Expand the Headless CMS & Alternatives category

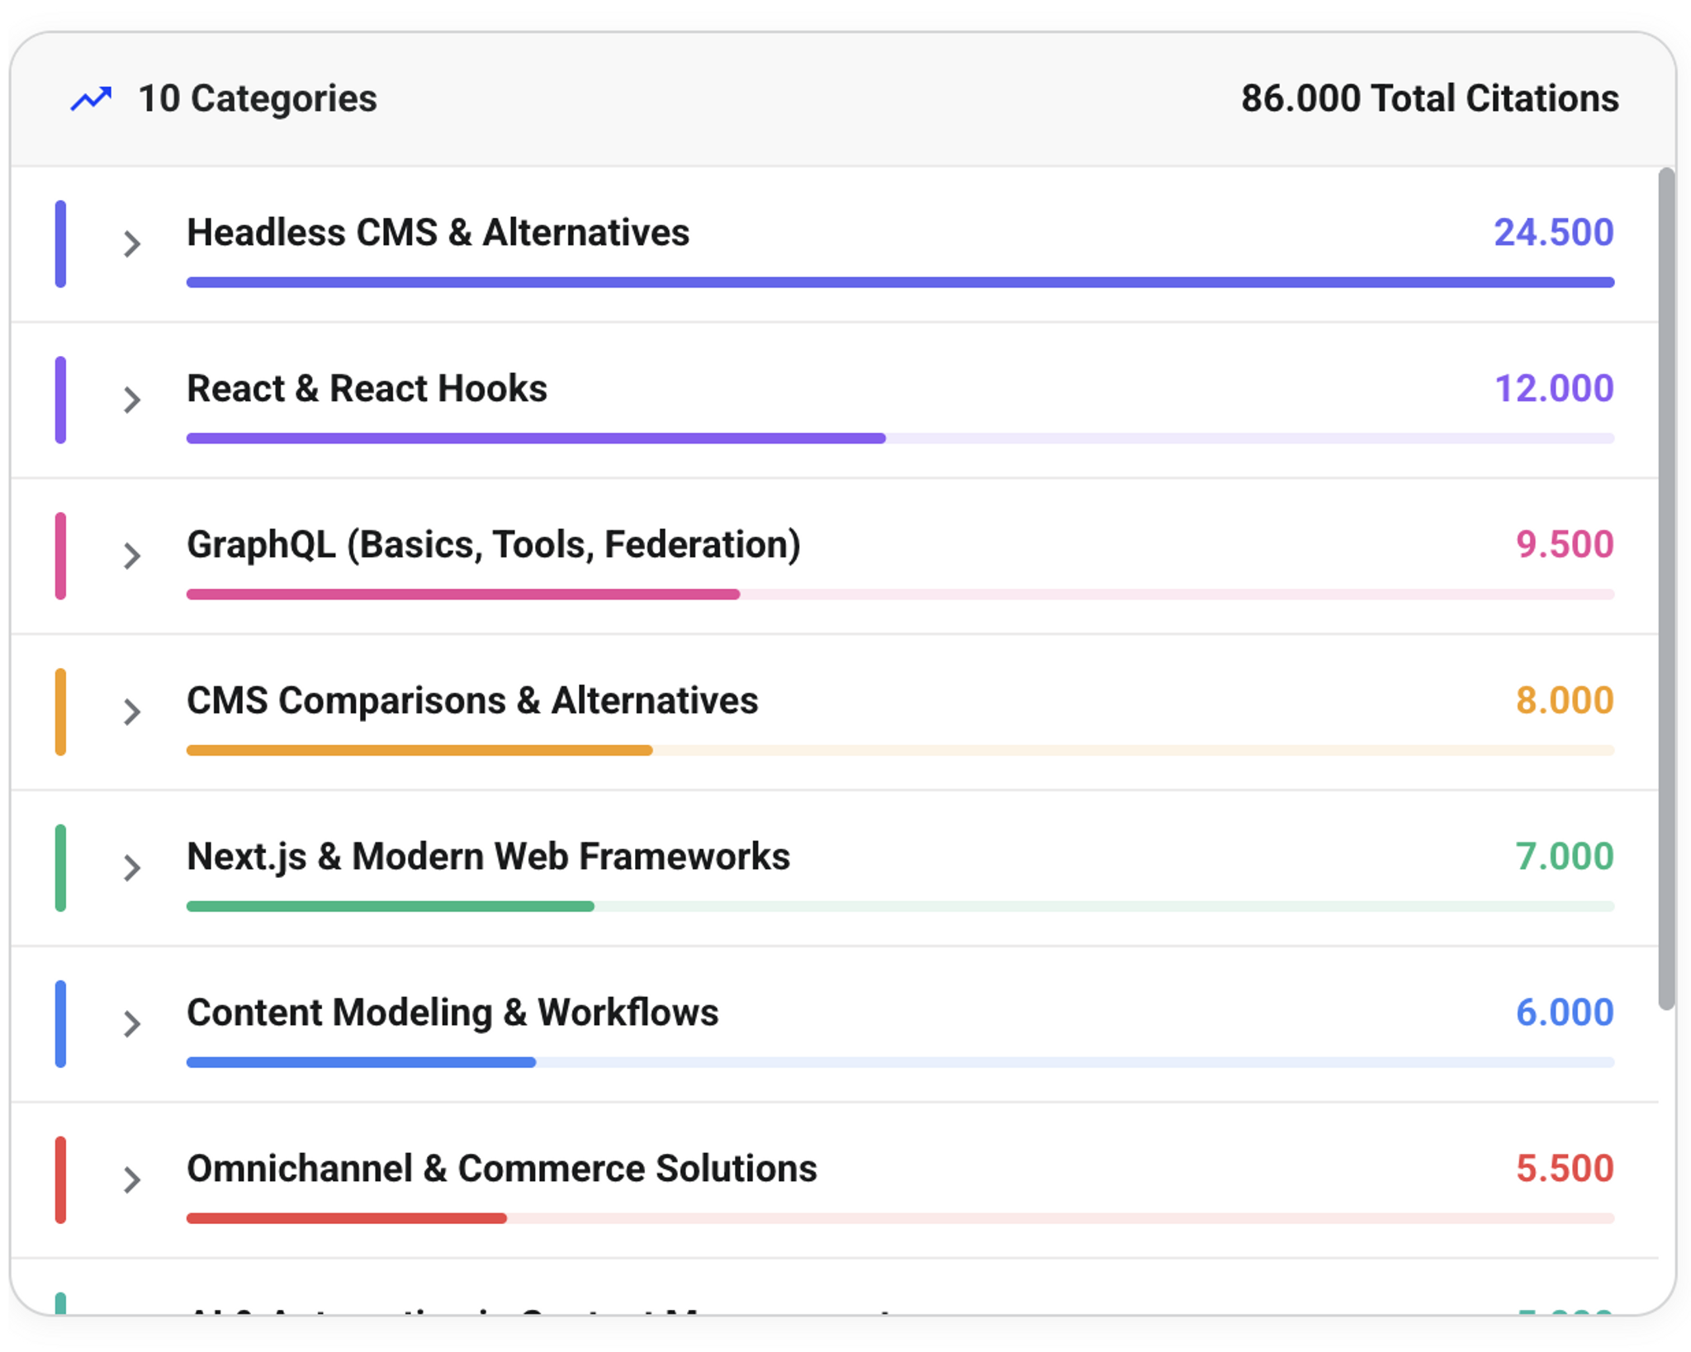132,243
